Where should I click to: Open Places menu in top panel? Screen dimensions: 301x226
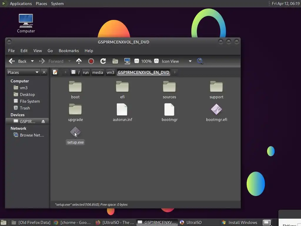(x=41, y=4)
